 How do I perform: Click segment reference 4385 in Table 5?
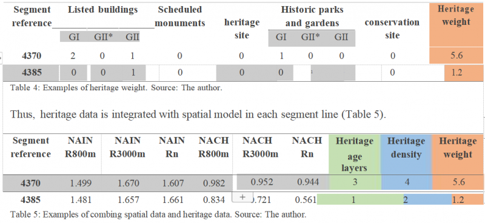point(30,200)
